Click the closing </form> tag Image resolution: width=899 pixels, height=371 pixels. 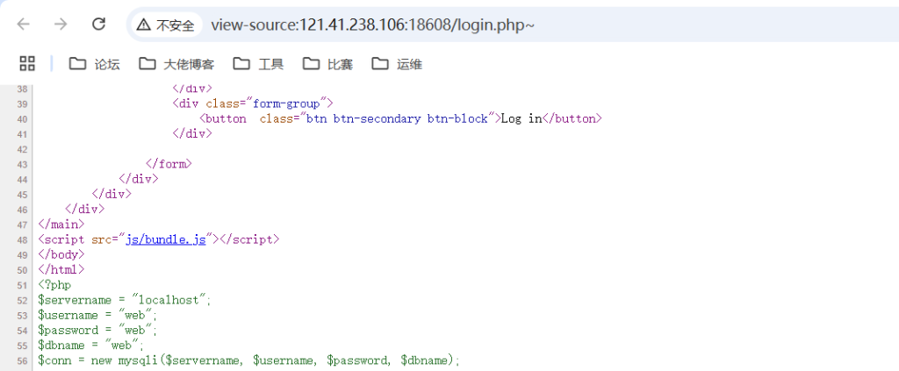pos(169,163)
